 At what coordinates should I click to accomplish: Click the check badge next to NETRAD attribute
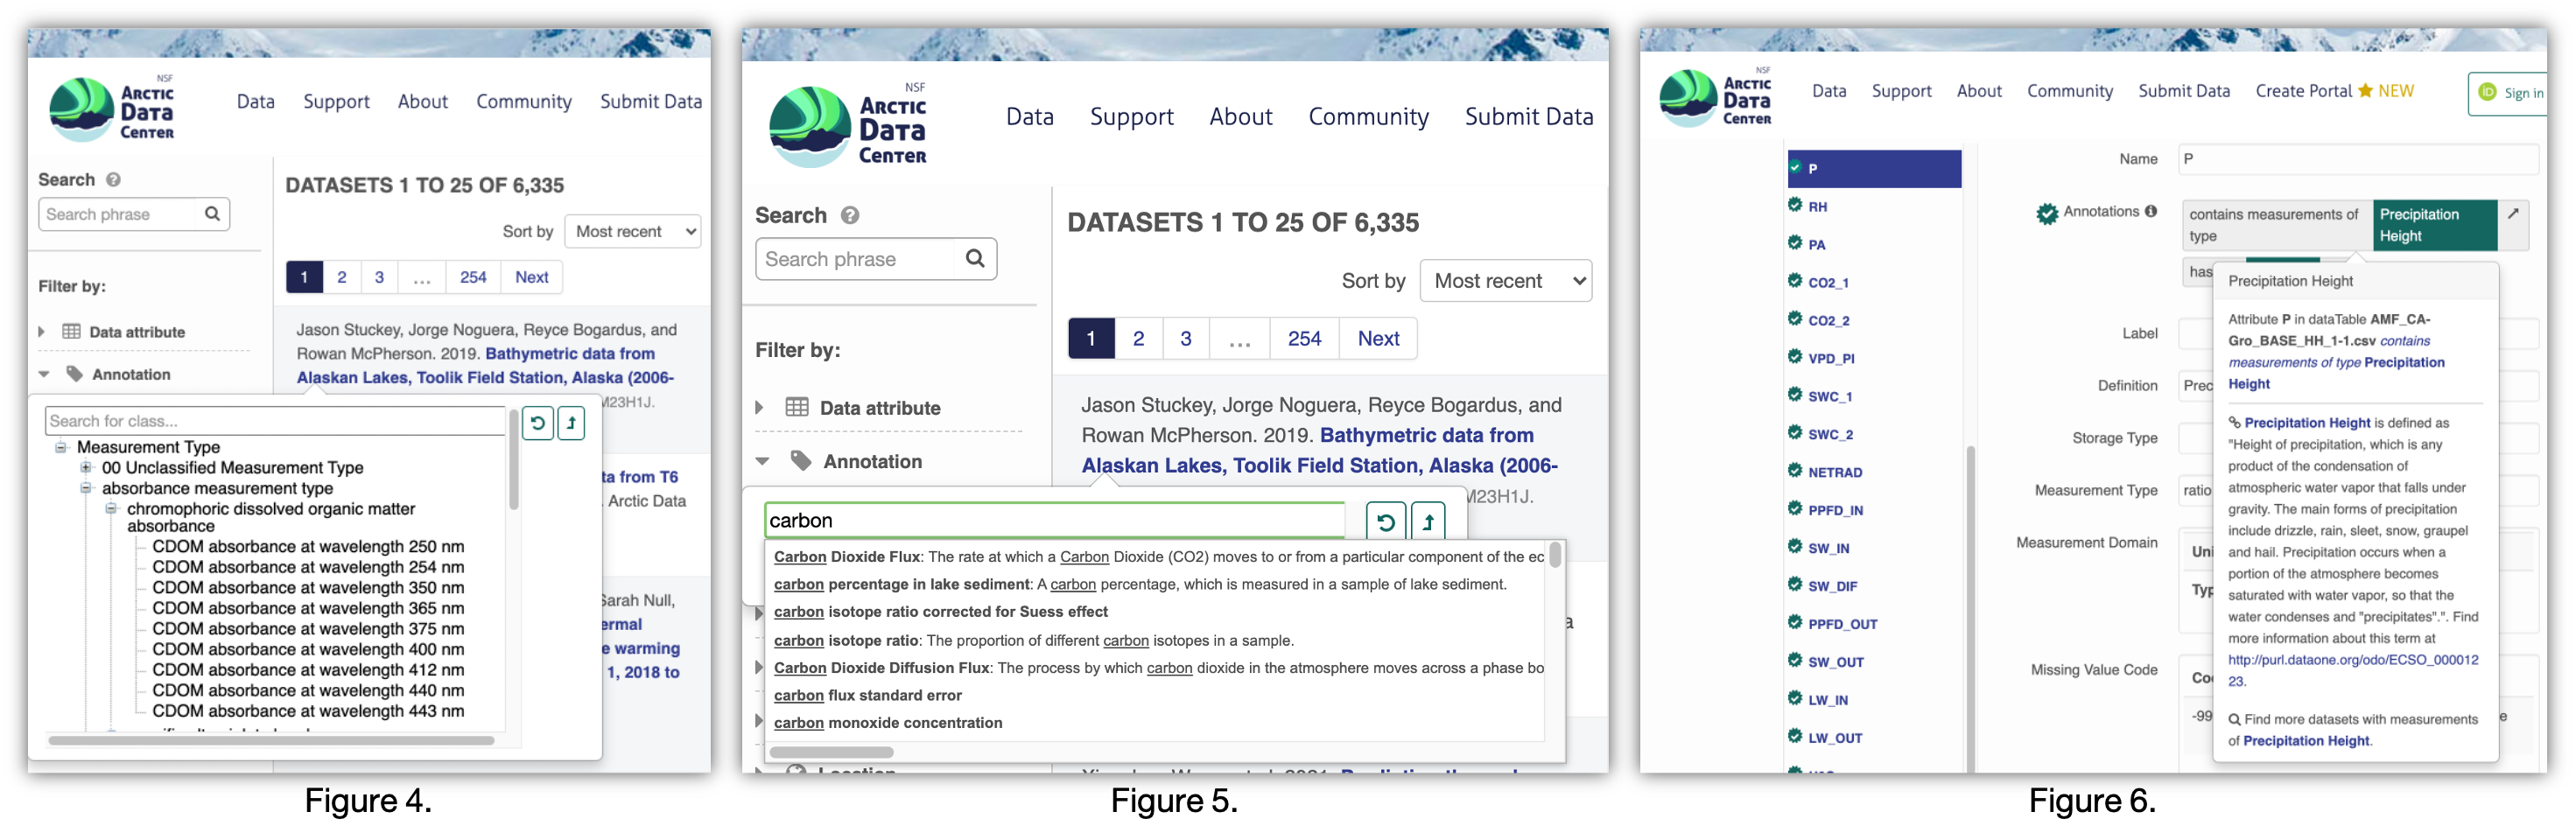coord(1795,471)
